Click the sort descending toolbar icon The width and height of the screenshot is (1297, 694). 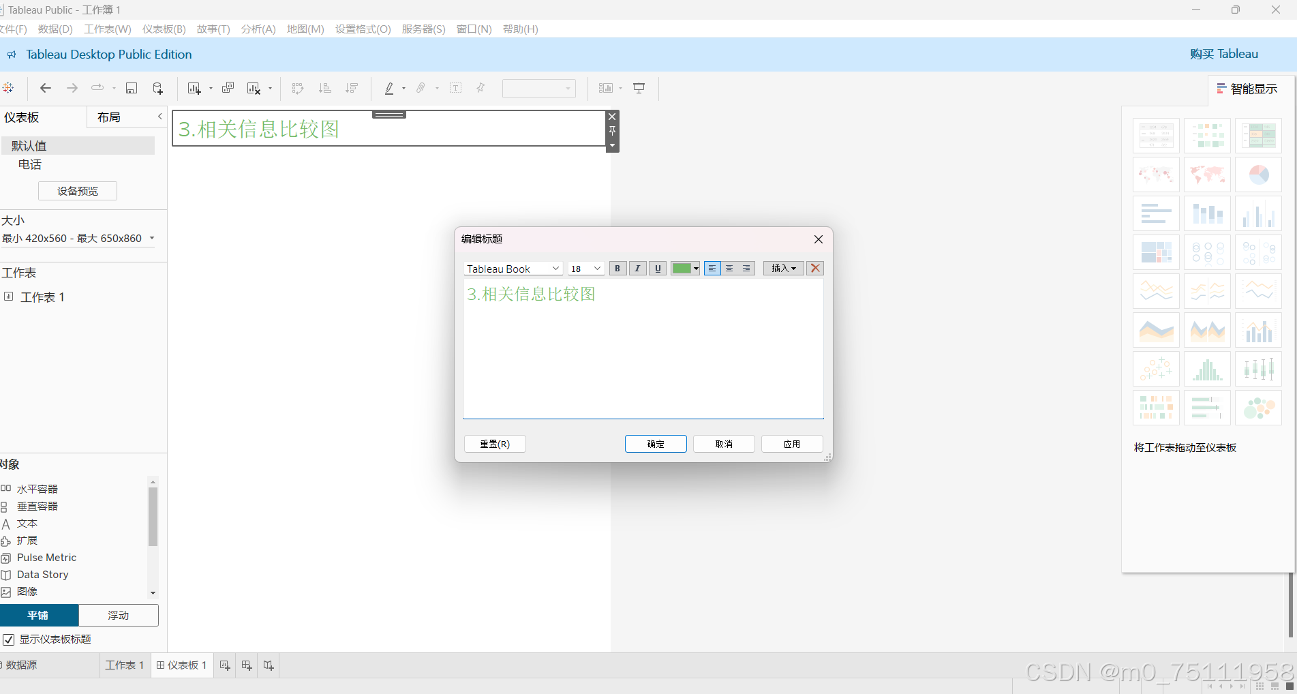(352, 88)
